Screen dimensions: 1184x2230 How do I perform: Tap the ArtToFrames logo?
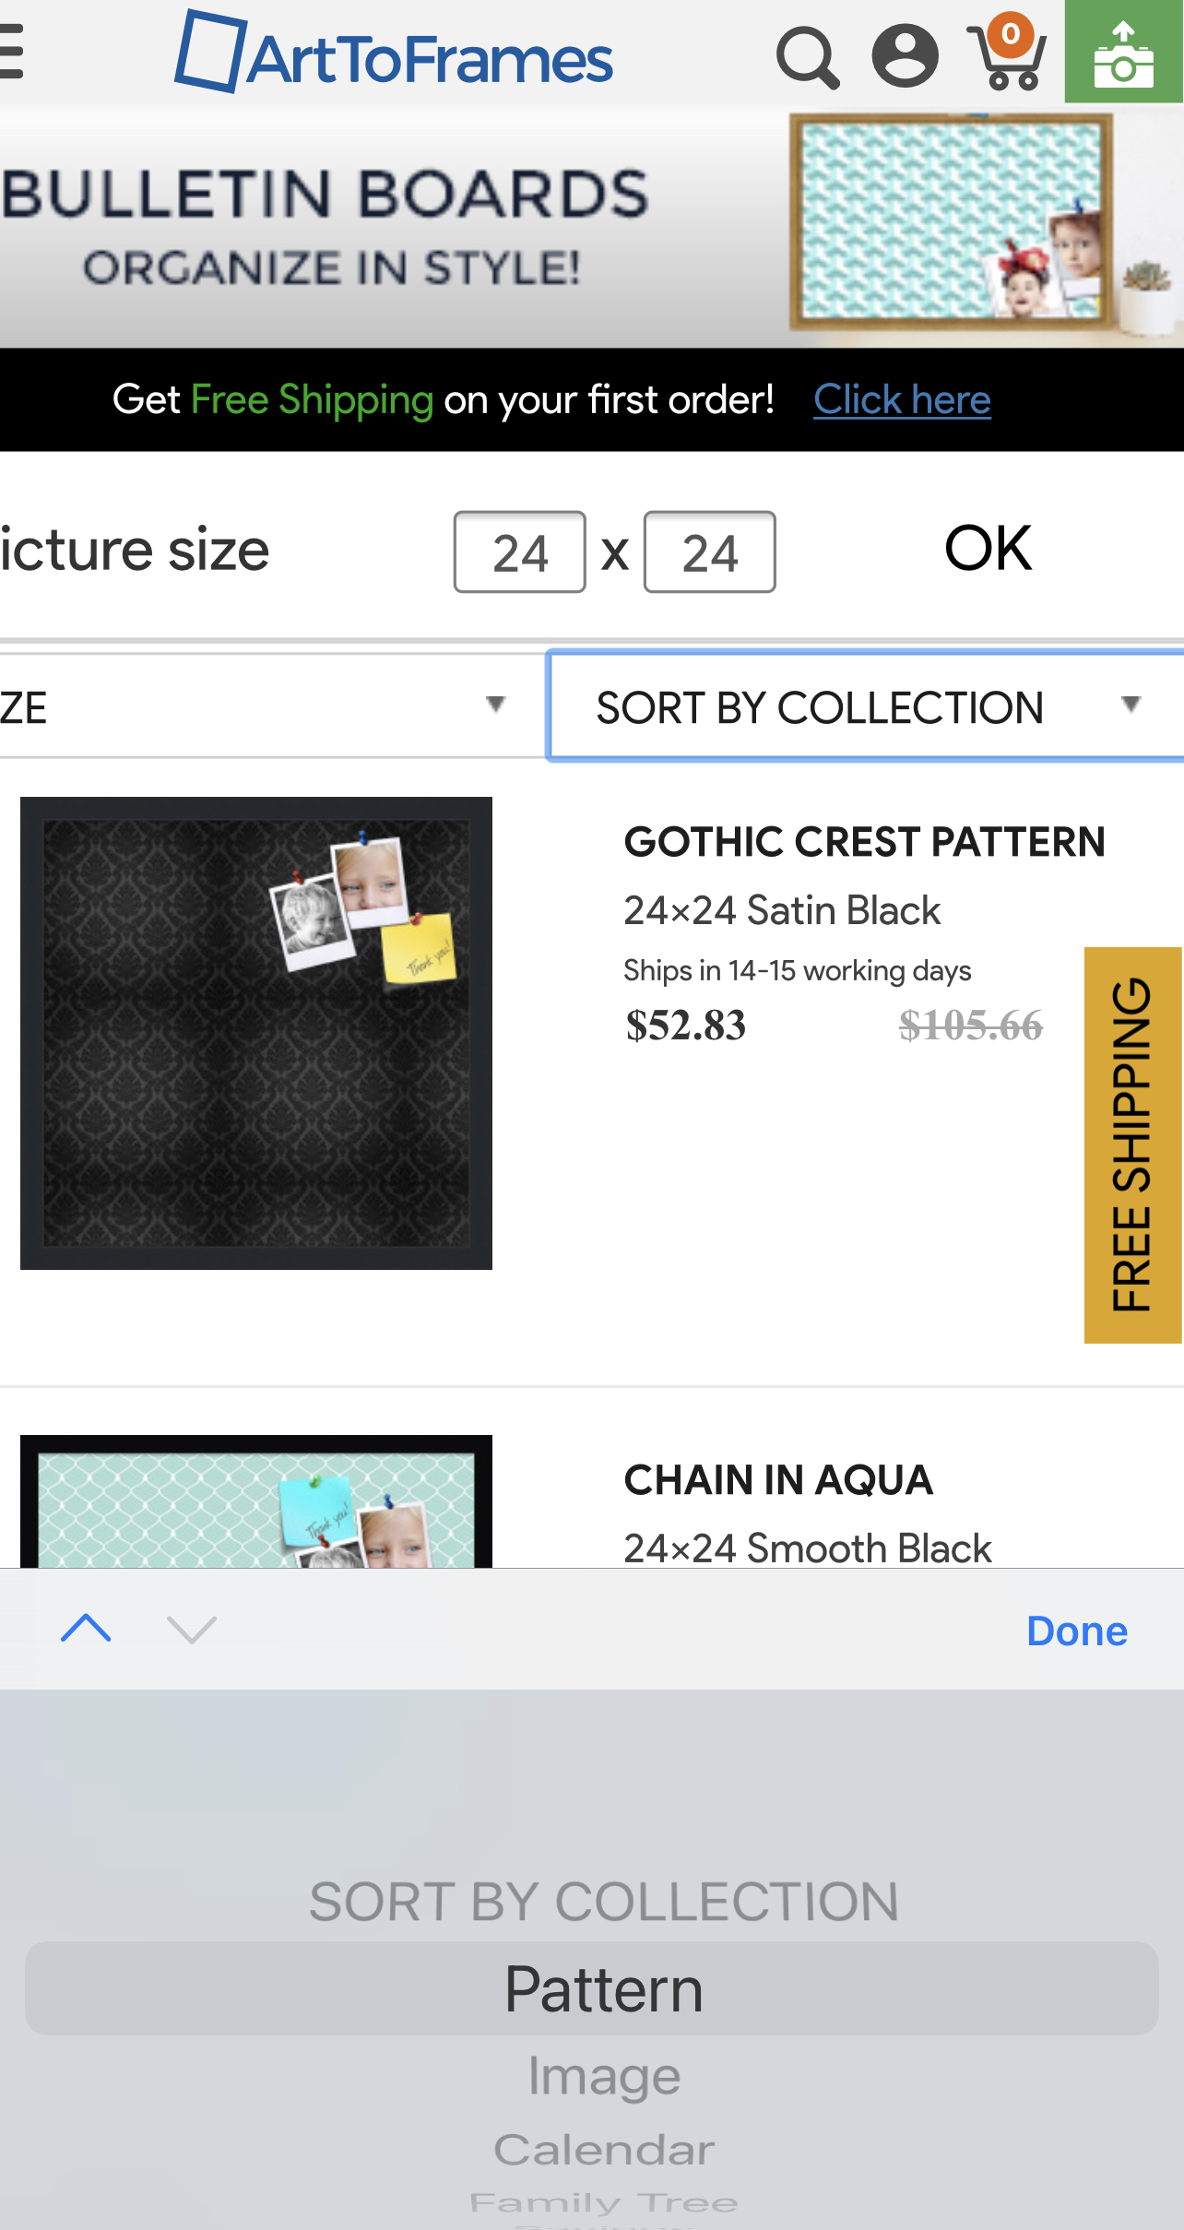(x=394, y=53)
